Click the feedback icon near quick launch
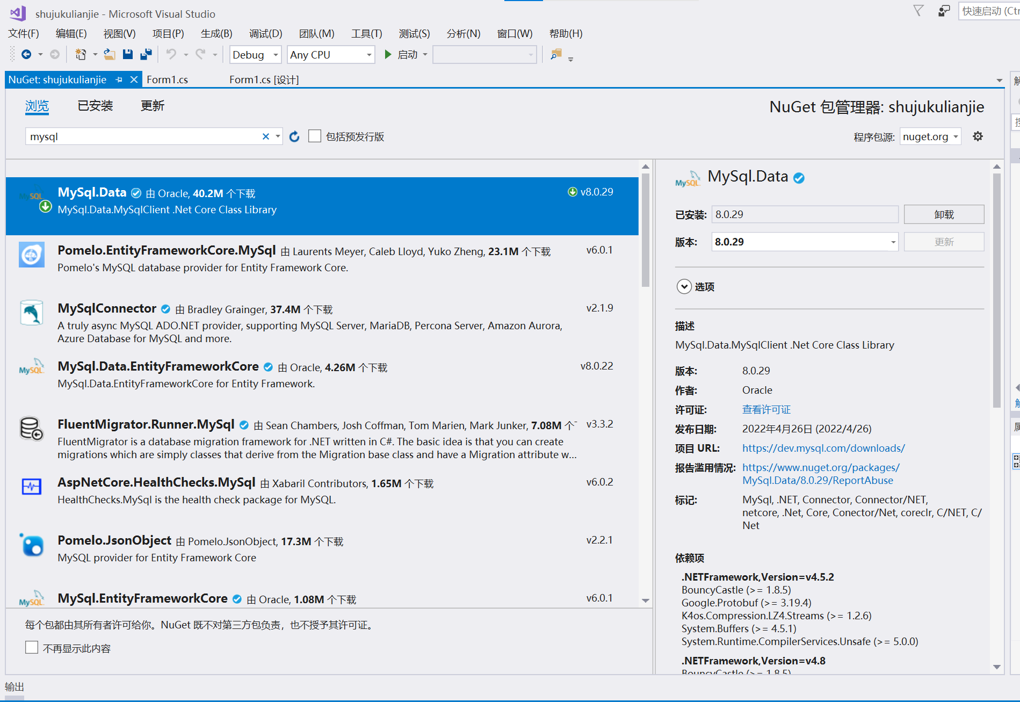This screenshot has width=1020, height=702. pos(944,11)
